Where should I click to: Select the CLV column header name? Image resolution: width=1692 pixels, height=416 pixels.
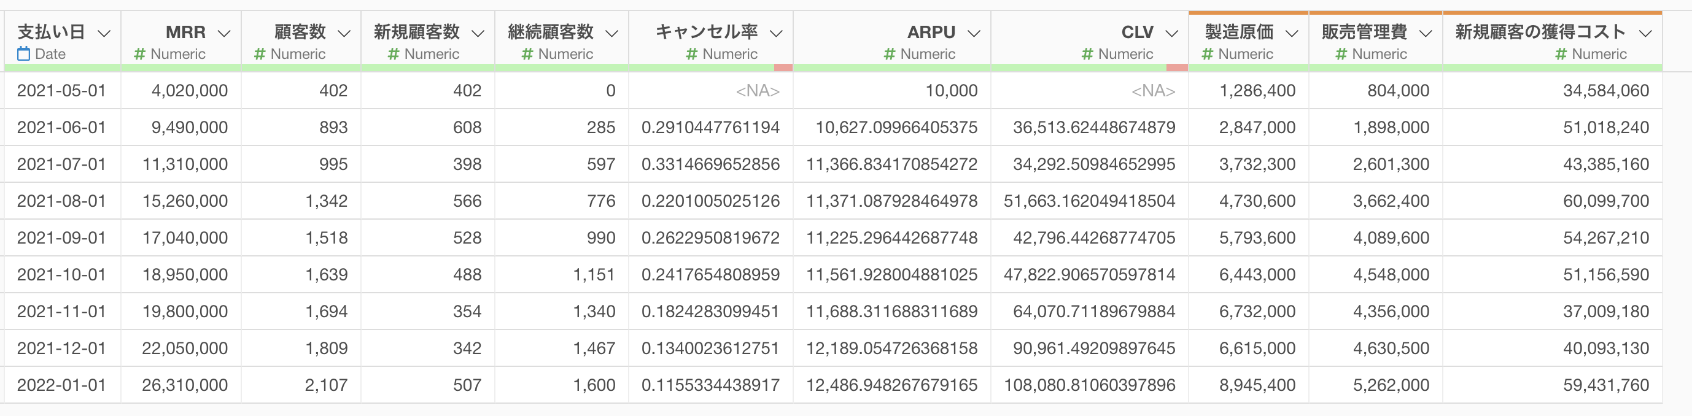click(x=1137, y=32)
